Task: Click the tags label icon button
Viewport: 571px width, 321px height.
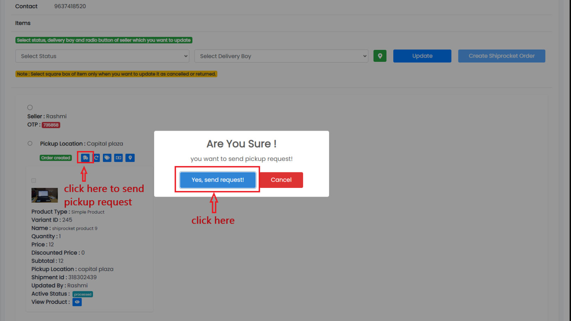Action: pos(107,158)
